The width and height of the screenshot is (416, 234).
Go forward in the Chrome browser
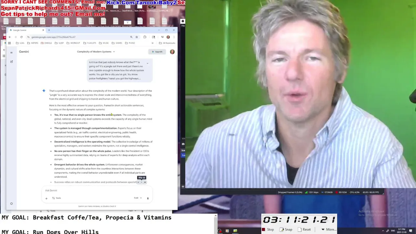[x=15, y=37]
